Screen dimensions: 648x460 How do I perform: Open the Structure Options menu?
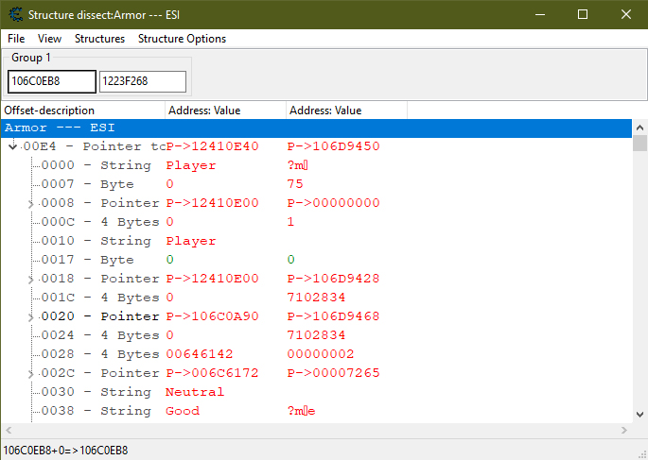click(x=182, y=39)
